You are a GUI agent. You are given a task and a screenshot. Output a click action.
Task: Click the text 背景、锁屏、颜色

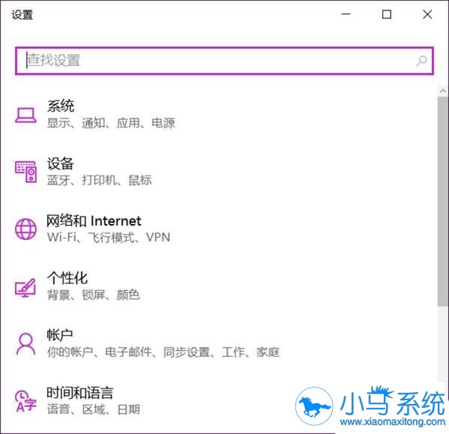click(94, 295)
